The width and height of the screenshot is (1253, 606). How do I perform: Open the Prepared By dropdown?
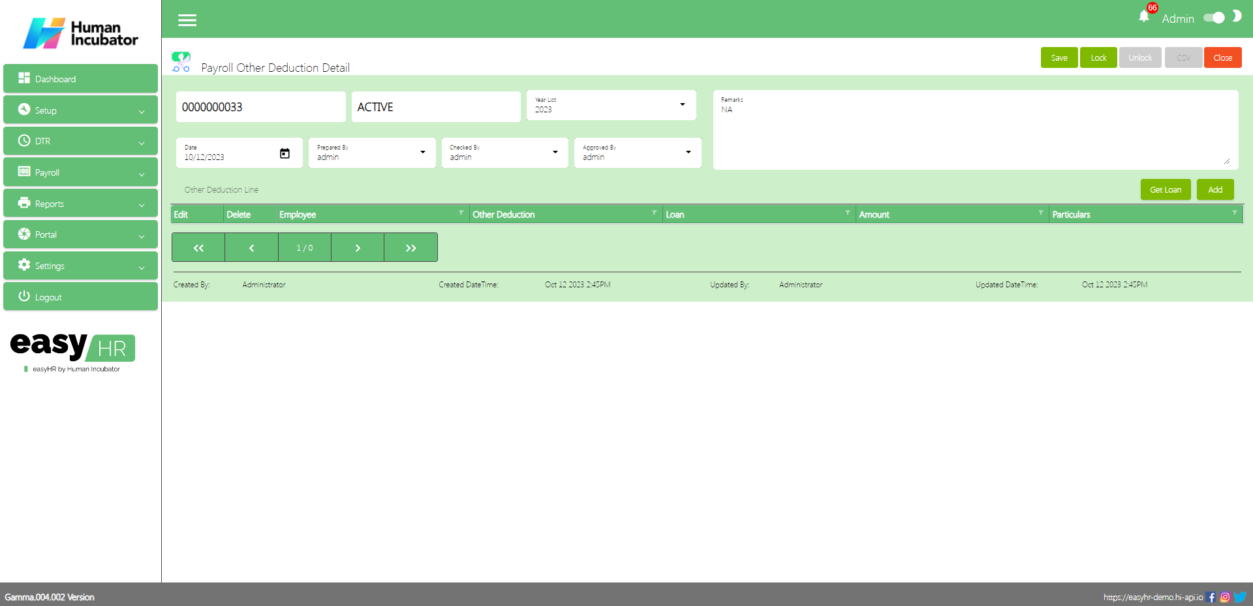tap(372, 153)
